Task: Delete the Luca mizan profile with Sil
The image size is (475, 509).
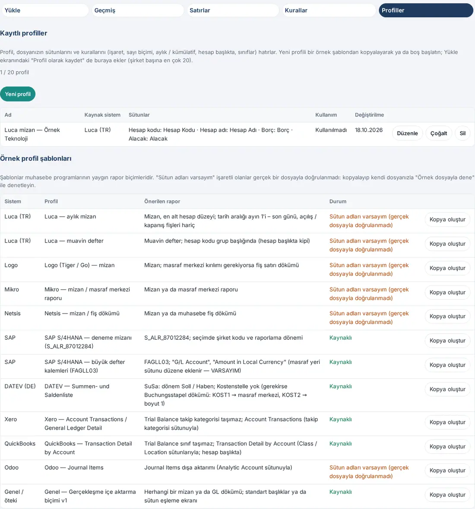Action: click(462, 133)
